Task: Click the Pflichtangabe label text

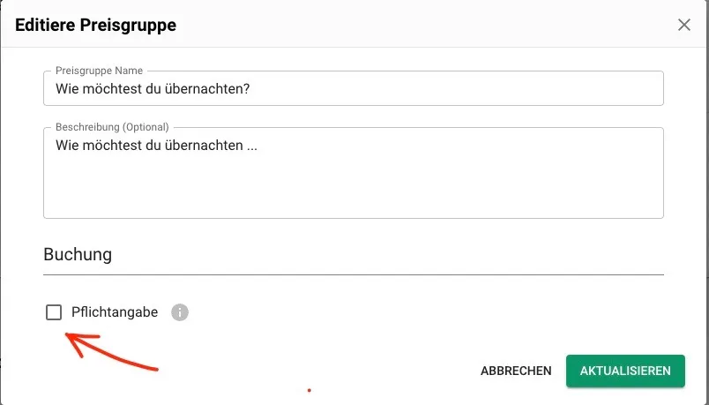Action: [x=115, y=312]
